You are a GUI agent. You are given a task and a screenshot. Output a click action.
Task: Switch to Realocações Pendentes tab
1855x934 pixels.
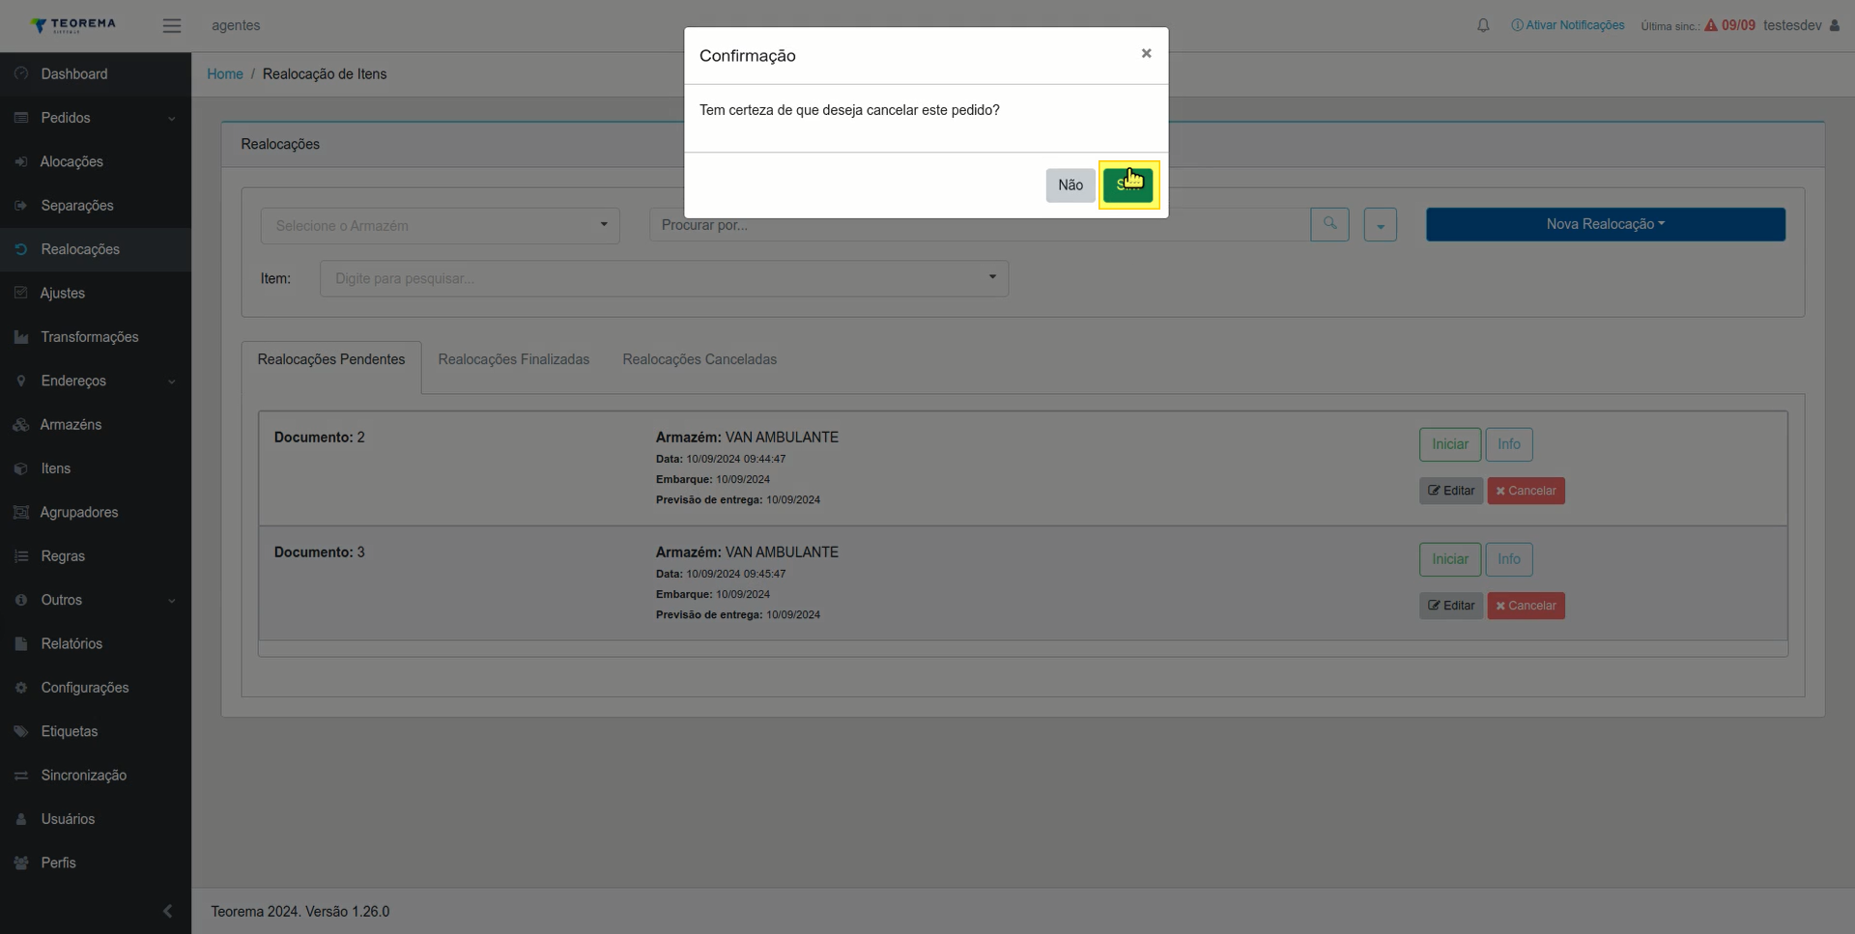coord(331,359)
